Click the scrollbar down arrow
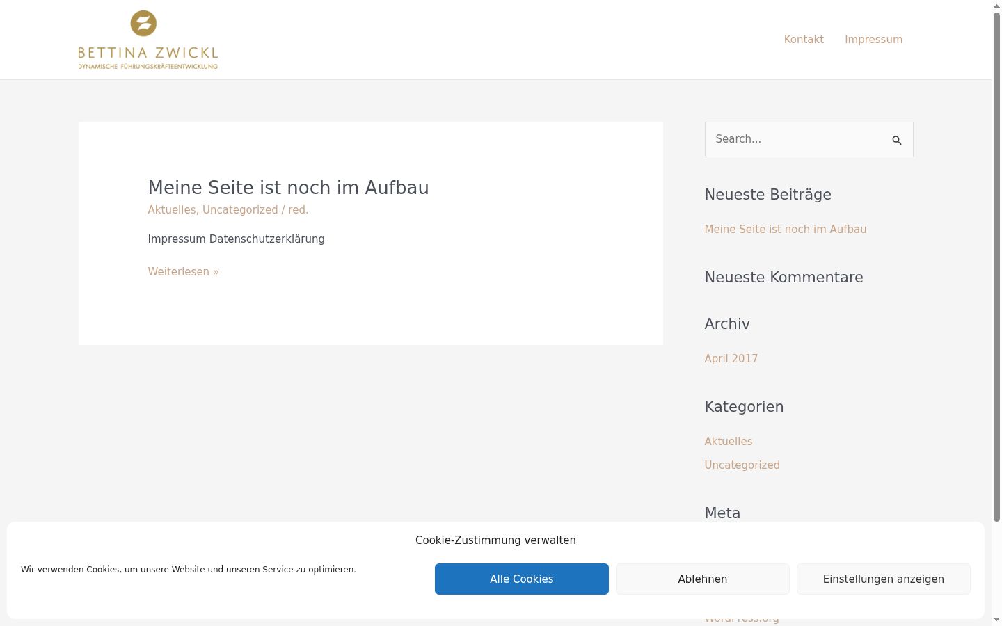 pos(996,620)
